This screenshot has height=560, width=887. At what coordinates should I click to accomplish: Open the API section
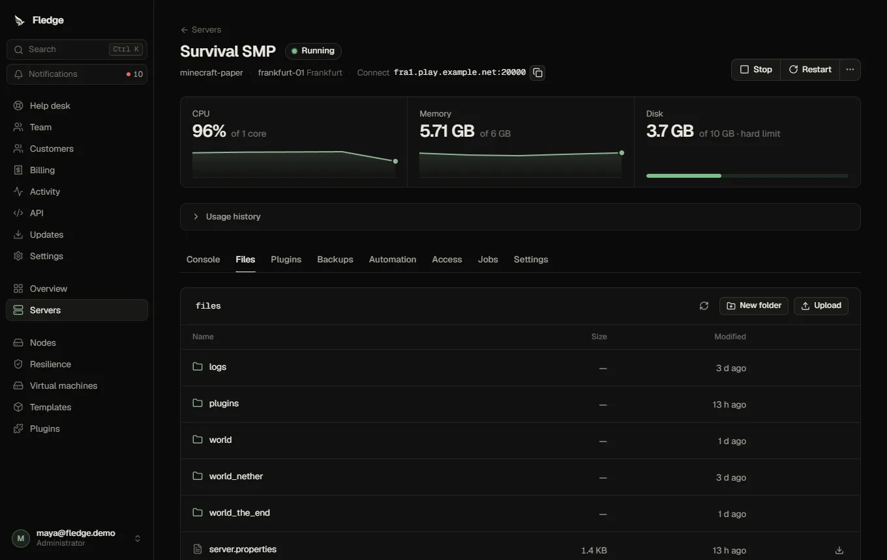pyautogui.click(x=77, y=213)
